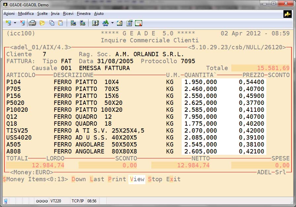Click the copy icon in toolbar
Image resolution: width=296 pixels, height=207 pixels.
pyautogui.click(x=52, y=23)
